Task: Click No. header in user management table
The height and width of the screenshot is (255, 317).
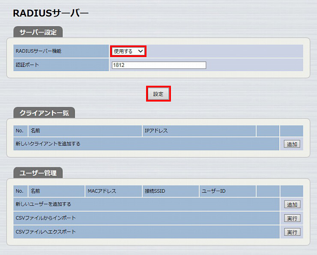Action: point(20,191)
